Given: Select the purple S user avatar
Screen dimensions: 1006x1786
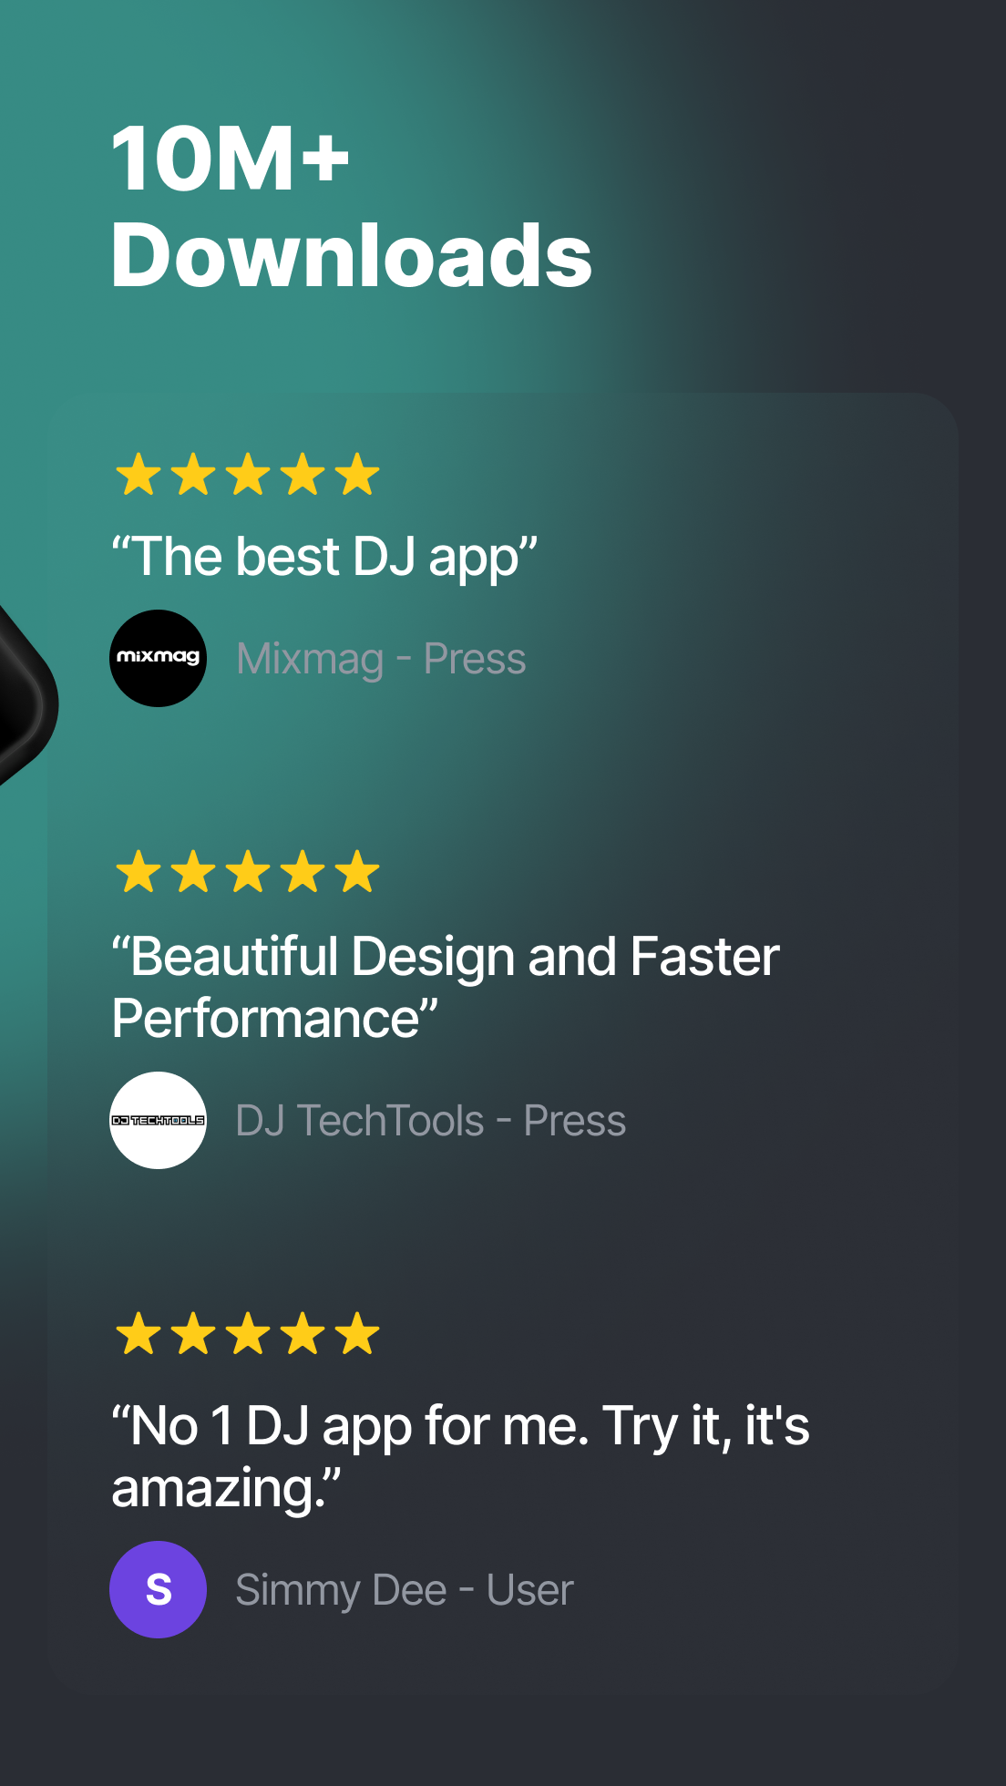Looking at the screenshot, I should tap(158, 1589).
